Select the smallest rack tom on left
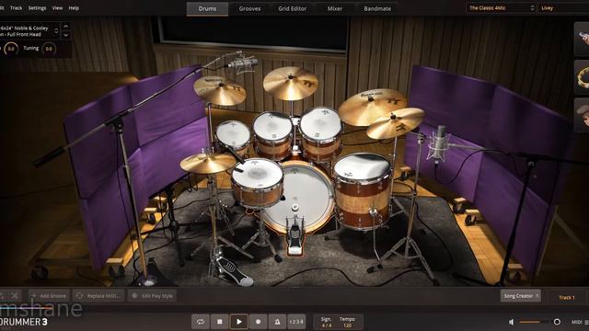The height and width of the screenshot is (331, 589). point(233,136)
